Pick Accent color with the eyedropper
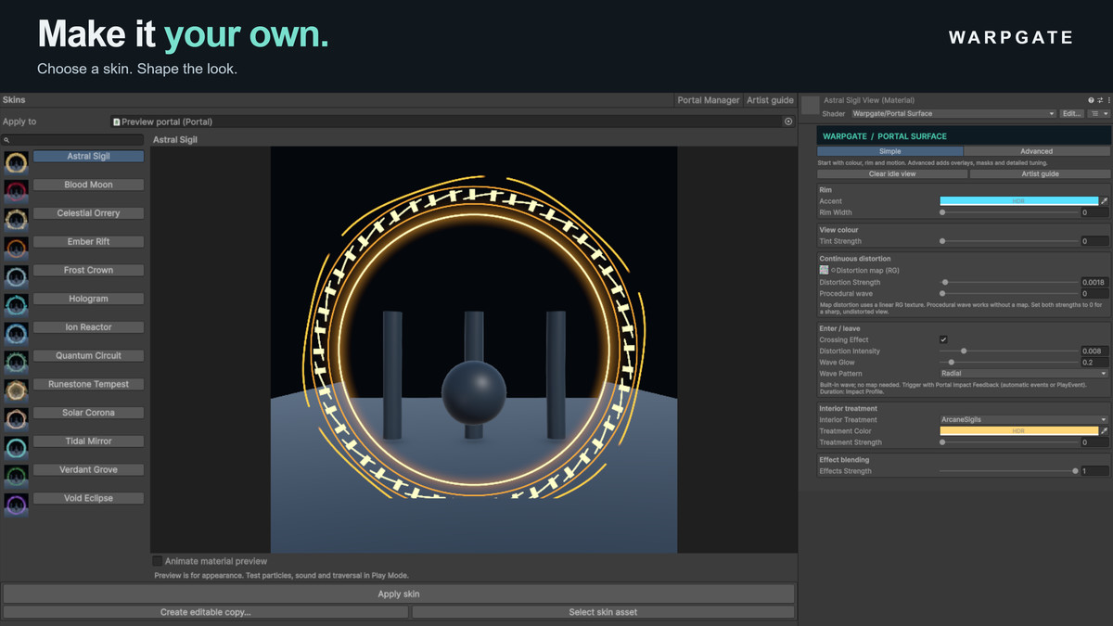The width and height of the screenshot is (1113, 626). point(1104,201)
